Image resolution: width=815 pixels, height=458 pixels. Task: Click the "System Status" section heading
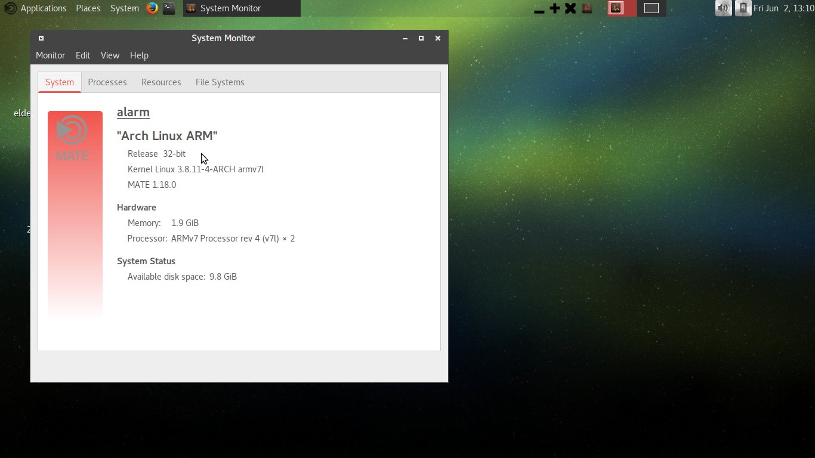click(146, 261)
